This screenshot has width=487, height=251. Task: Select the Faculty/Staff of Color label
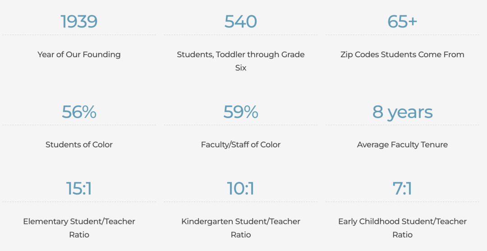[x=241, y=145]
